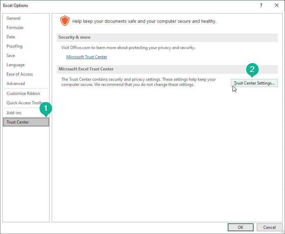Select Trust Center in the sidebar
Image resolution: width=285 pixels, height=234 pixels.
(x=26, y=122)
